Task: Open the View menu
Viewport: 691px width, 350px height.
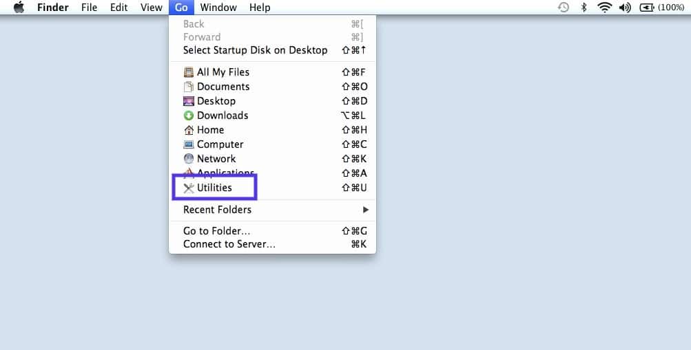Action: point(151,8)
